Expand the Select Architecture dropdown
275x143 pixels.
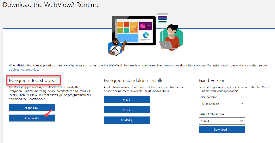click(x=222, y=121)
